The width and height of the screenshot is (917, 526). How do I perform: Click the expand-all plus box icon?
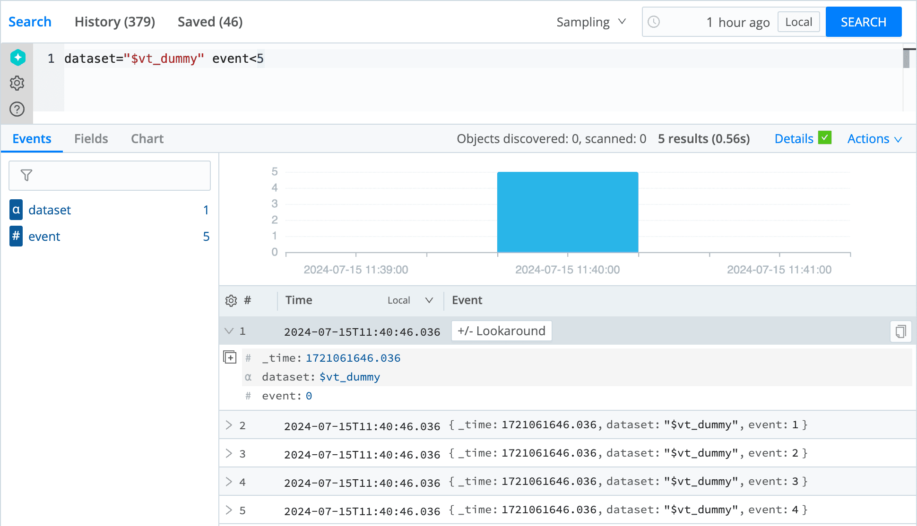[x=230, y=357]
